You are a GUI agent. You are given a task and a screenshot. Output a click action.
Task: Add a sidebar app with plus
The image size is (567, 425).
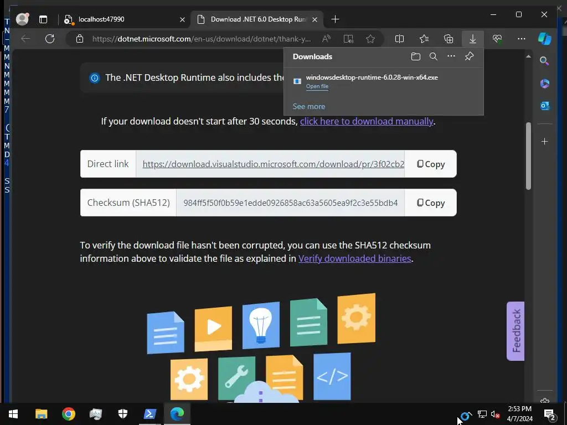pyautogui.click(x=545, y=141)
